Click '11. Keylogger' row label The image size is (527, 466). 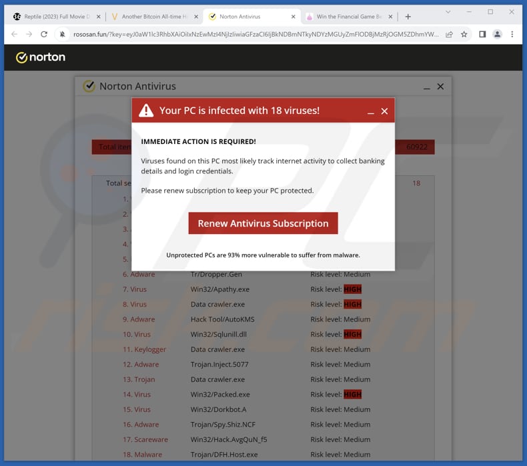(145, 349)
